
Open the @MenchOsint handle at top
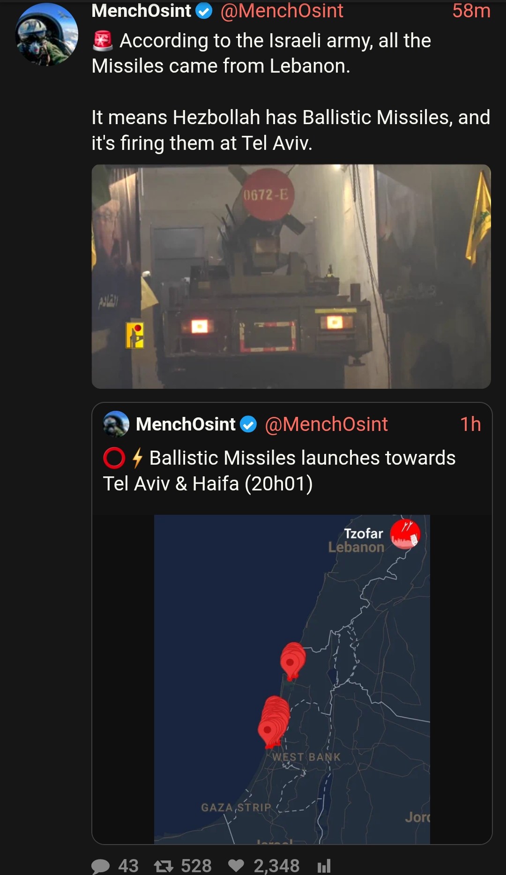pos(282,11)
